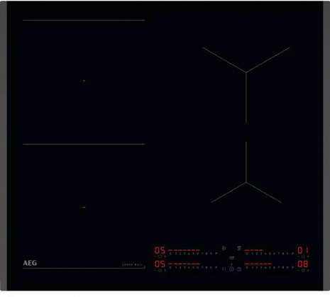Tap the upper 05 heat level display
Viewport: 330px width, 297px height.
[x=160, y=250]
